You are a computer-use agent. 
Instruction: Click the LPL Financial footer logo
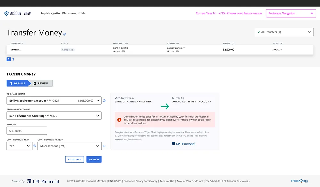pos(43,181)
